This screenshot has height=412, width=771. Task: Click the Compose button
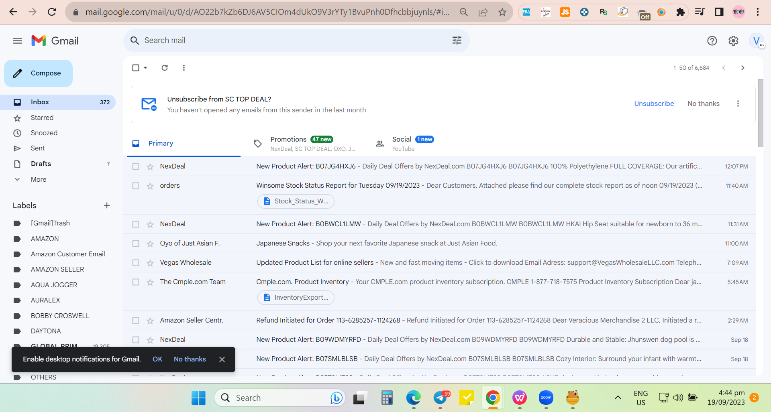coord(38,73)
